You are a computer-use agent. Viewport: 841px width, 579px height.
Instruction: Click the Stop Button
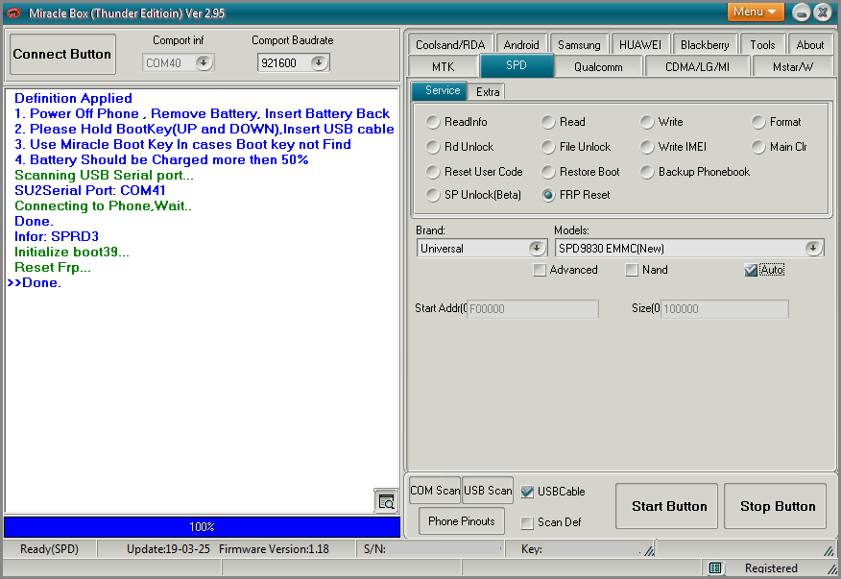coord(776,506)
